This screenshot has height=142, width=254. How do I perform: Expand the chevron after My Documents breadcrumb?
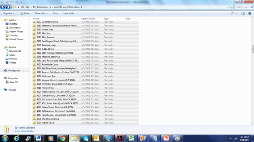50,7
